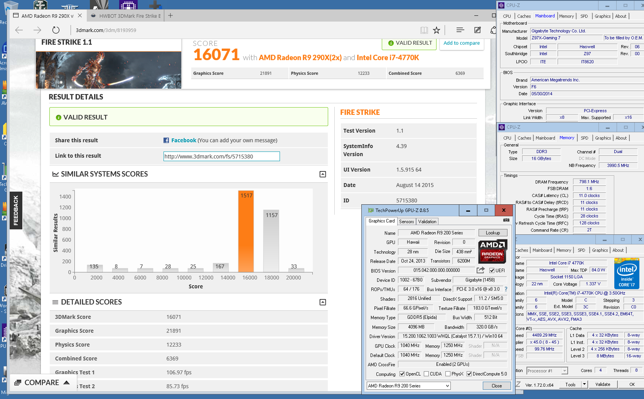
Task: Open a new browser tab
Action: [170, 15]
